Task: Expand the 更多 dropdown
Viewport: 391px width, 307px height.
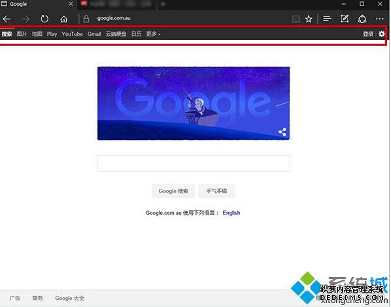Action: tap(153, 34)
